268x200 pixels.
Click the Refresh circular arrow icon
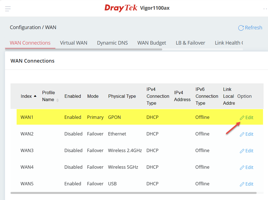pyautogui.click(x=241, y=28)
